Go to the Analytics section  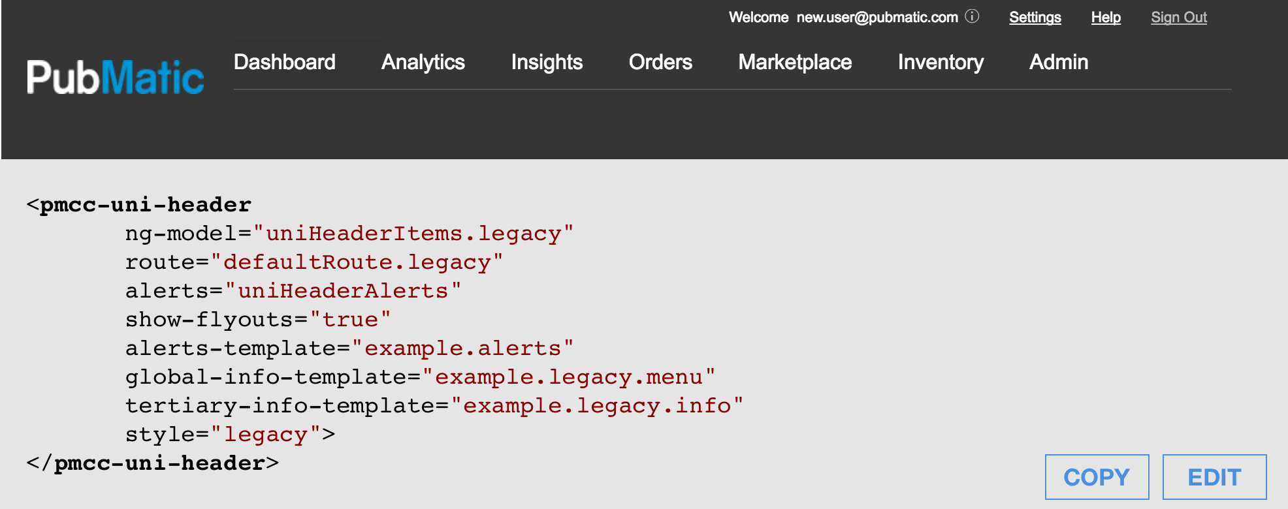[x=423, y=62]
